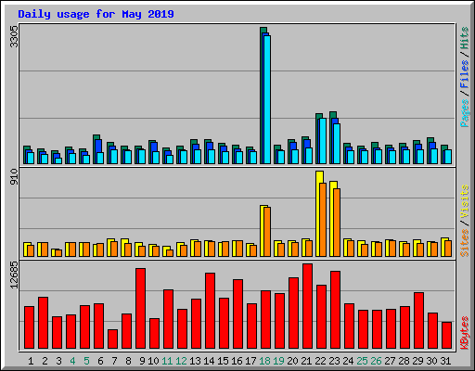
Task: Click day label 29 on the x-axis
Action: coord(417,361)
